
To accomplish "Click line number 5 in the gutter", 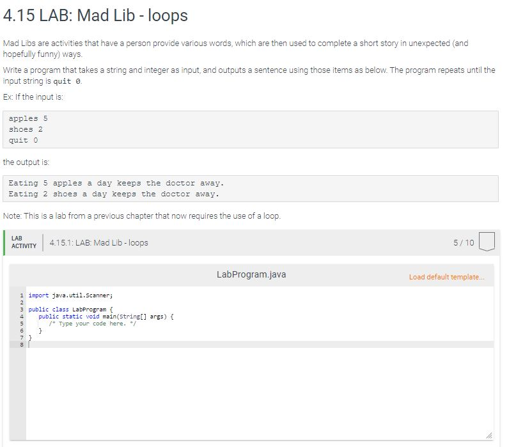I will [22, 324].
